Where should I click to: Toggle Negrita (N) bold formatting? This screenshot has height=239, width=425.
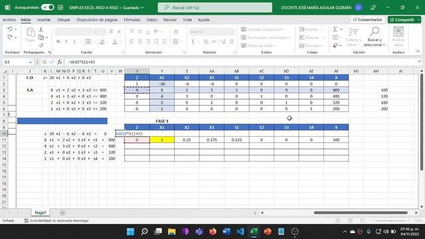coord(58,41)
